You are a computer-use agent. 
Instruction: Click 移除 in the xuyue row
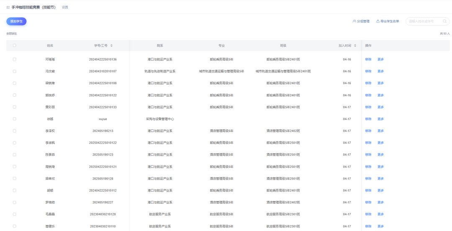coord(368,119)
